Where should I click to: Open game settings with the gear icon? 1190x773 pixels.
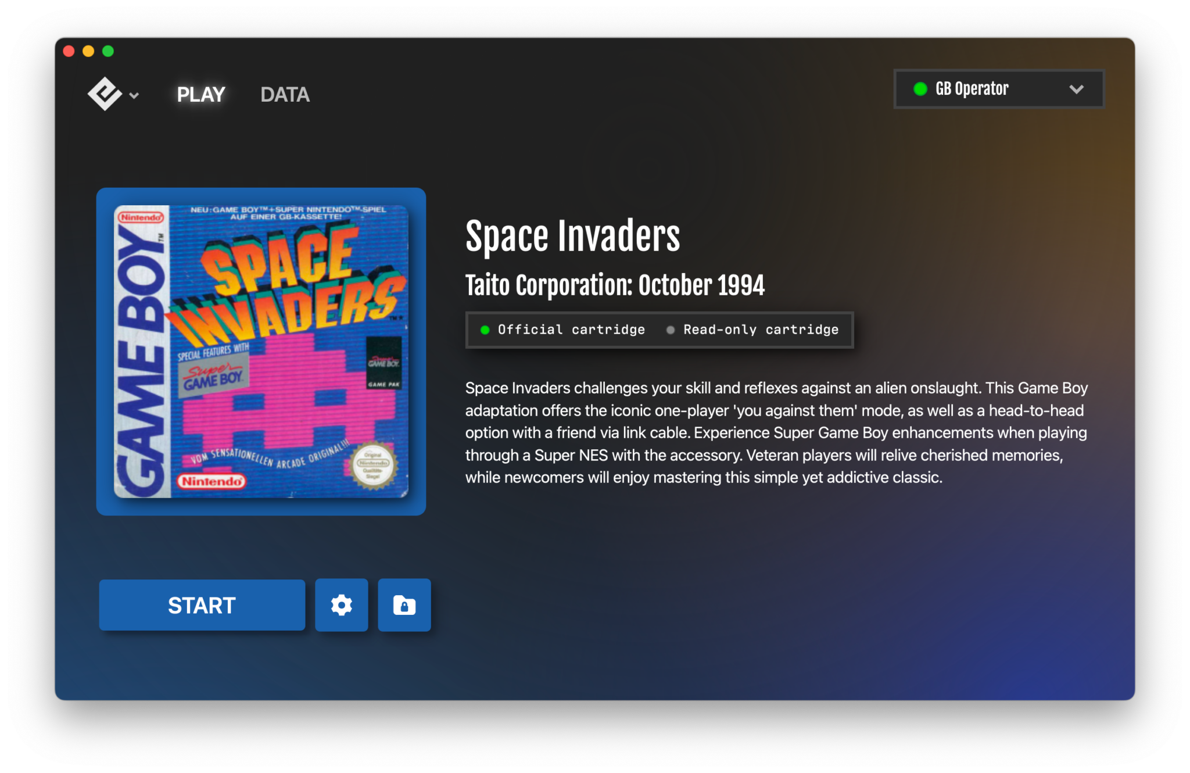[342, 605]
